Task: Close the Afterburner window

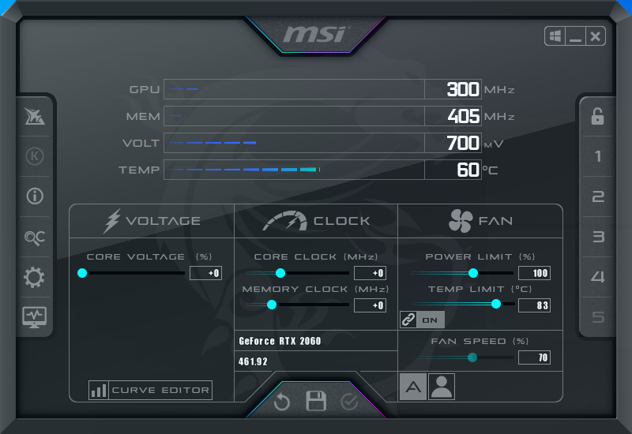Action: [x=596, y=36]
